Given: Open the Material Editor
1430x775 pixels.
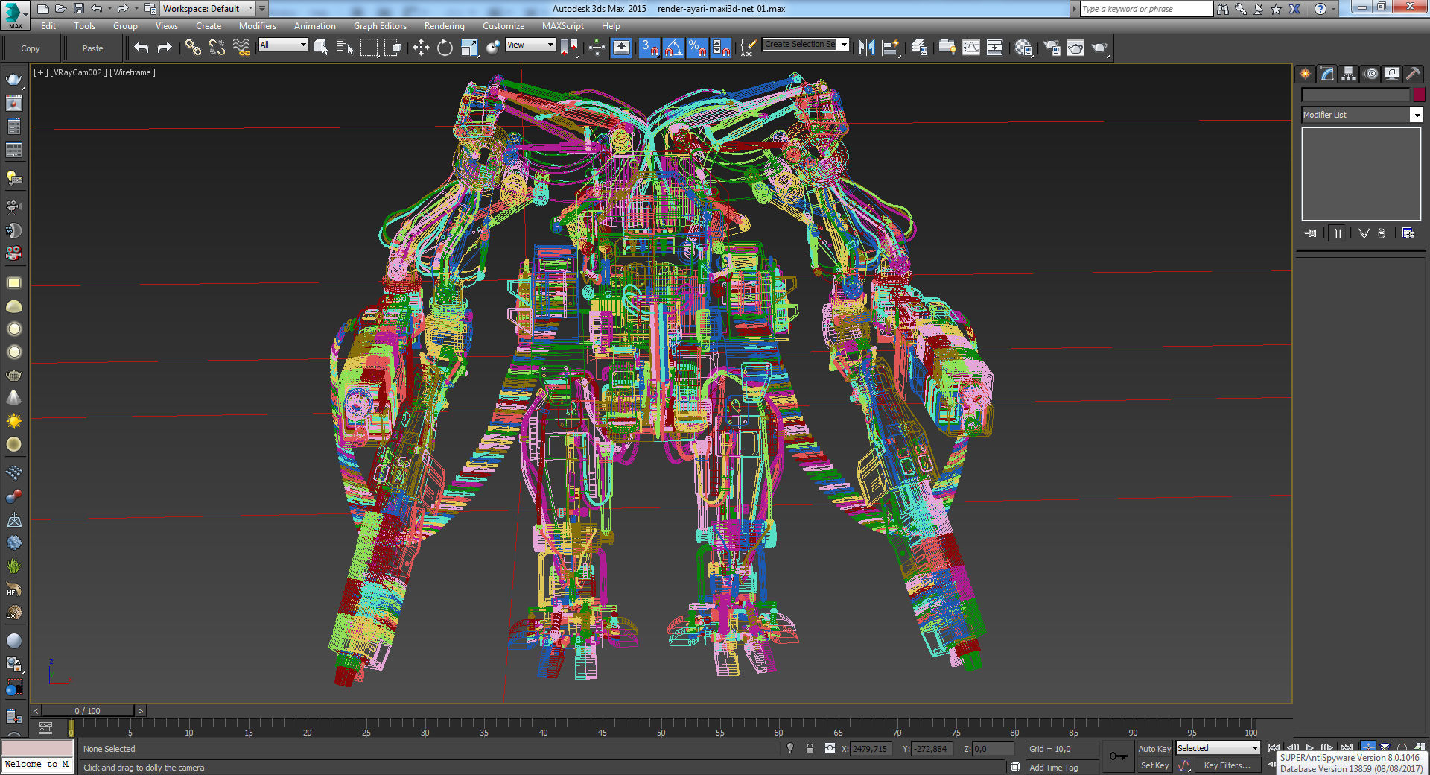Looking at the screenshot, I should pyautogui.click(x=1024, y=48).
